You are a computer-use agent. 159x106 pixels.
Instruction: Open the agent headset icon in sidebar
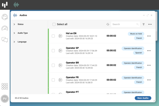tap(5, 17)
